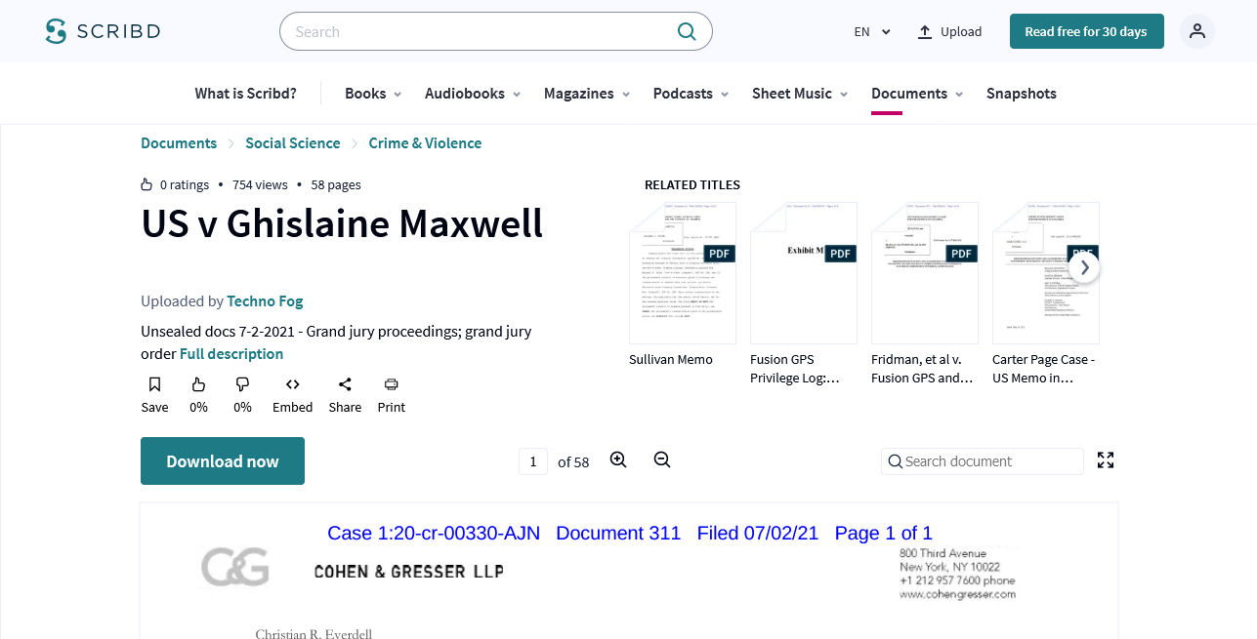Click Download now button
Screen dimensions: 1257x639
click(x=223, y=460)
